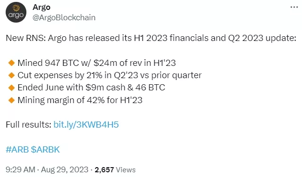View the 2,657 Views count
302x177 pixels.
(x=115, y=169)
